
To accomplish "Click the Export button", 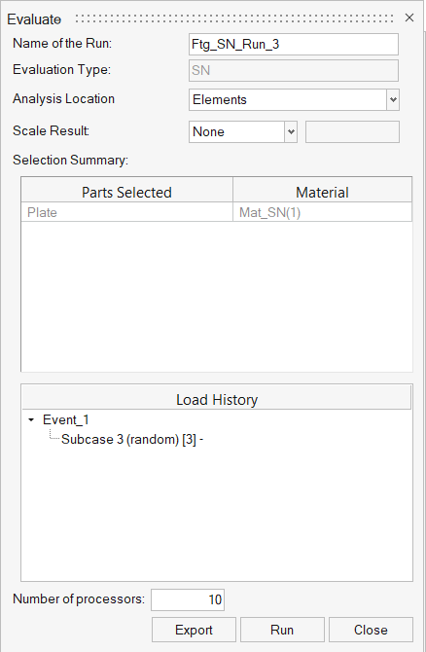I will click(x=194, y=630).
